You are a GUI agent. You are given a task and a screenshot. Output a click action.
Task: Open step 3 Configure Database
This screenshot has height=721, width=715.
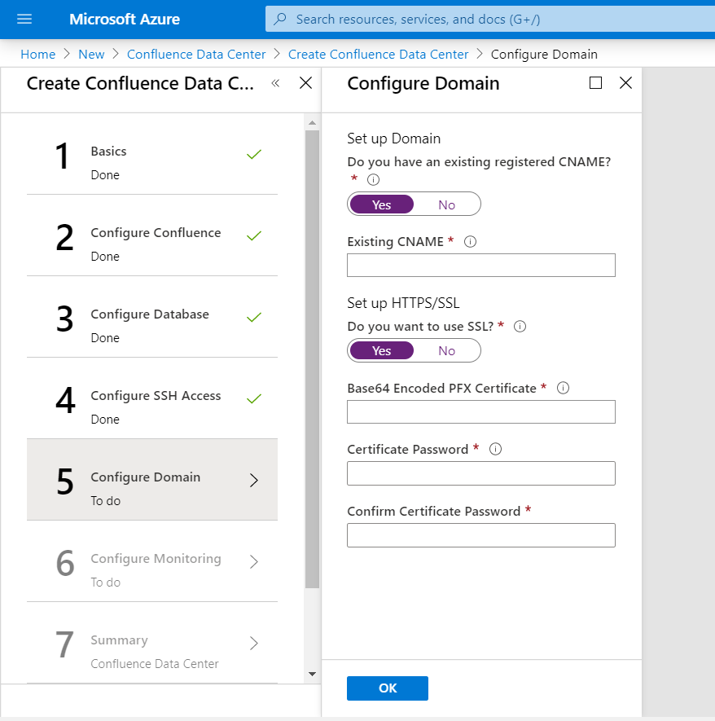click(x=152, y=317)
